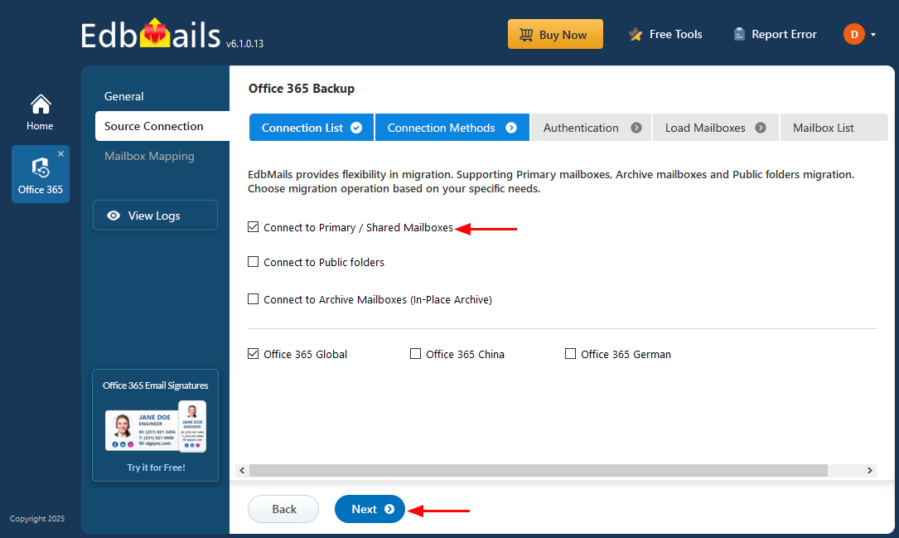Enable Connect to Public folders checkbox

point(253,262)
